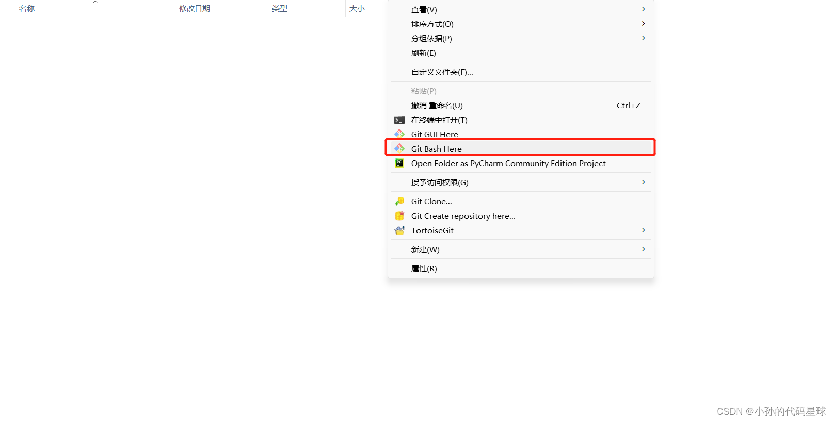Select 在终端中打开(T) entry

[521, 120]
